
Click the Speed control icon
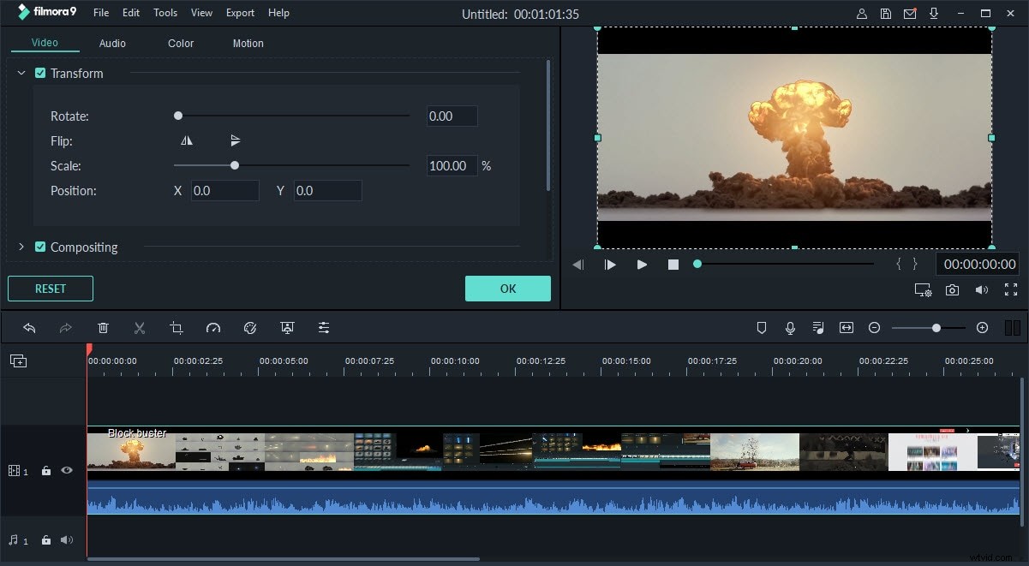(213, 327)
